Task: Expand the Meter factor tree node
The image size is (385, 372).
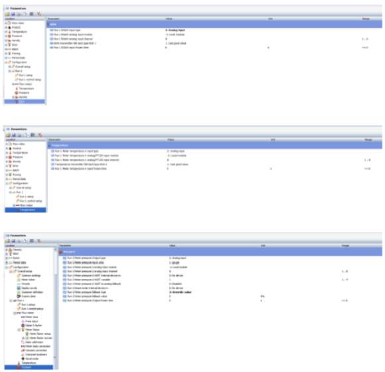Action: click(x=19, y=329)
